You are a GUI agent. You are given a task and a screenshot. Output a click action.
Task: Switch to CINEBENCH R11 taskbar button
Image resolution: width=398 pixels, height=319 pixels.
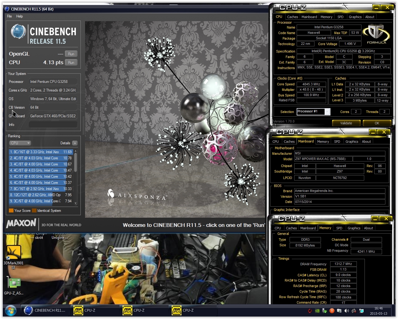click(x=45, y=310)
